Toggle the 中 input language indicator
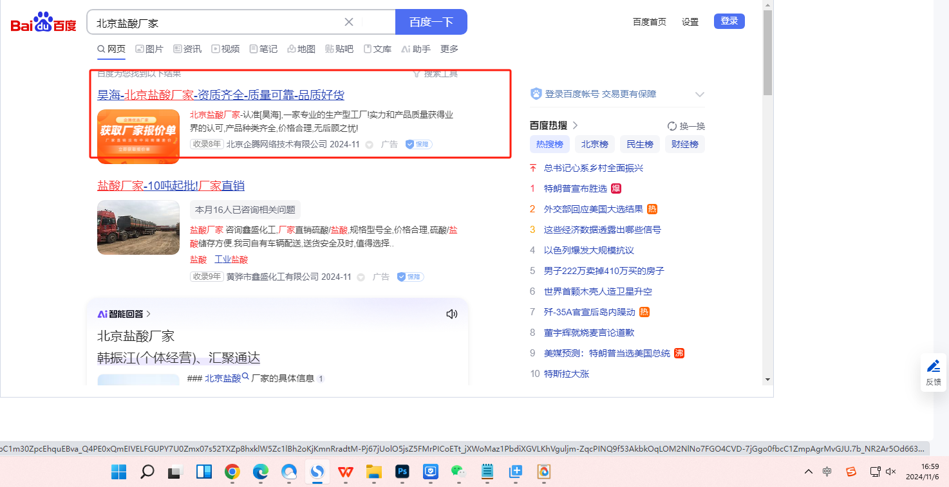This screenshot has width=949, height=487. [827, 472]
